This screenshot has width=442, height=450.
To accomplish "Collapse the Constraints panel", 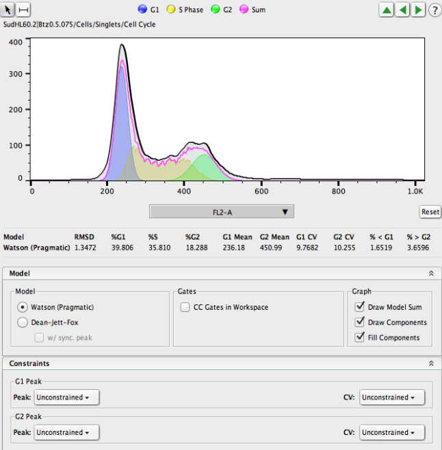I will 431,364.
